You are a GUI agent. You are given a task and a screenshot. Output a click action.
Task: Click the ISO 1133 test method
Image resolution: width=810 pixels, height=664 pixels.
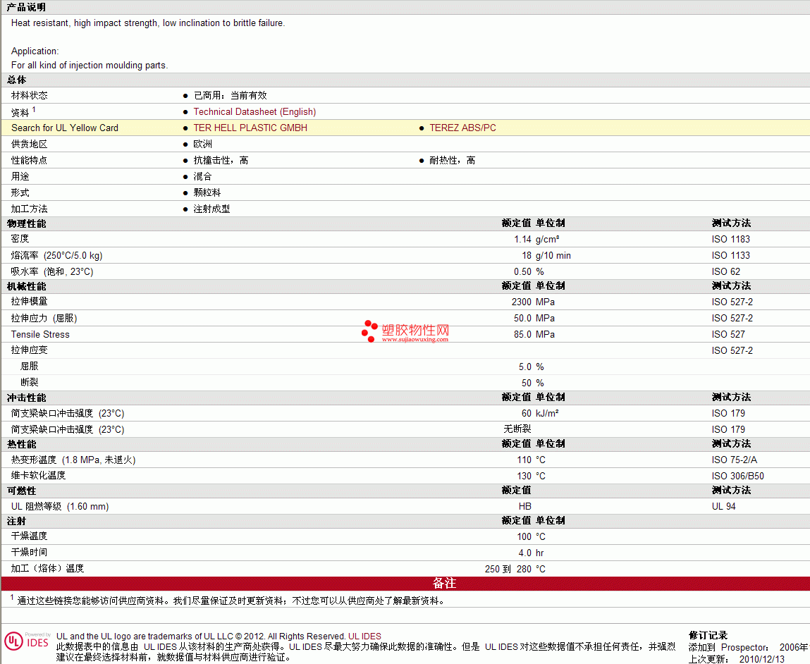[x=730, y=256]
